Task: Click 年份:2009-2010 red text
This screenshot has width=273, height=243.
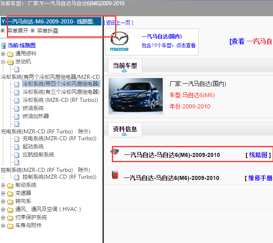Action: [190, 106]
